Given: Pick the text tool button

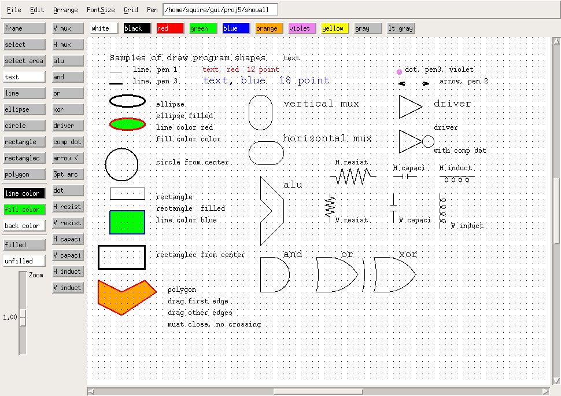Looking at the screenshot, I should pyautogui.click(x=24, y=77).
